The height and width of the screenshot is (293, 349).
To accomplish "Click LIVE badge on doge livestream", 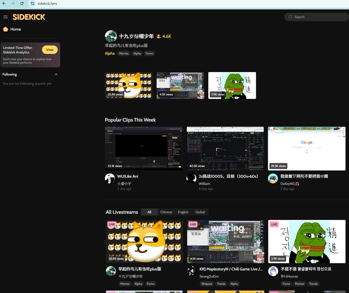I will pos(112,224).
